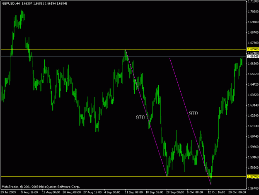259x195 pixels.
Task: Click the 1.60740 price axis label
Action: (x=253, y=136)
